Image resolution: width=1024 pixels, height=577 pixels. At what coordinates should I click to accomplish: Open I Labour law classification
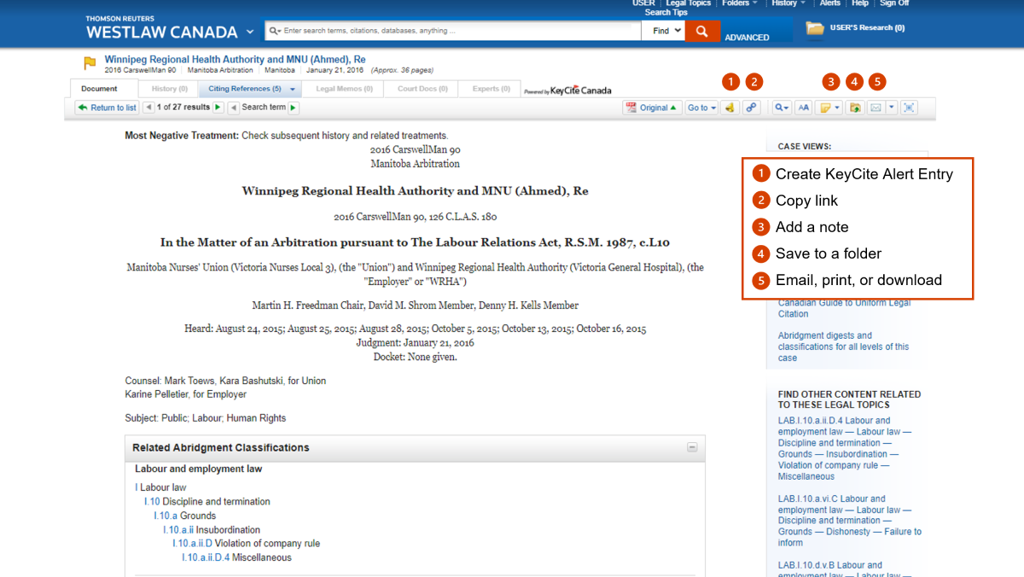pos(160,488)
